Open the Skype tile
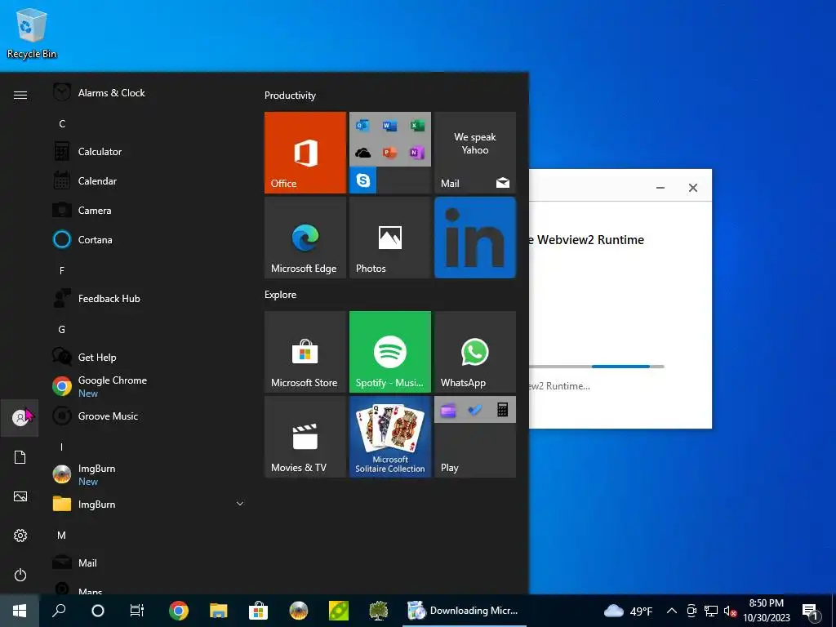This screenshot has width=836, height=627. coord(363,180)
